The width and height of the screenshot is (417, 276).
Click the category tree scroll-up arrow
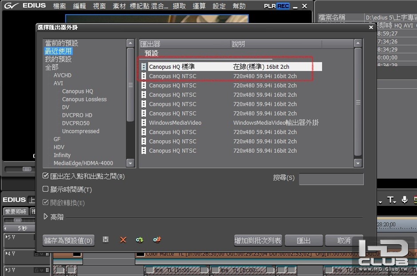click(x=130, y=43)
